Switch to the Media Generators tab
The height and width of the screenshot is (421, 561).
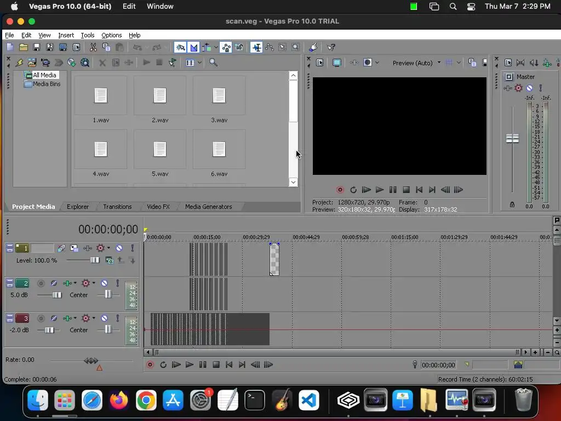pos(209,207)
